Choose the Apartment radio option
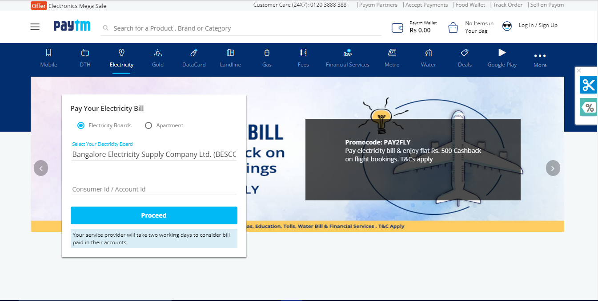Image resolution: width=598 pixels, height=301 pixels. click(x=148, y=125)
